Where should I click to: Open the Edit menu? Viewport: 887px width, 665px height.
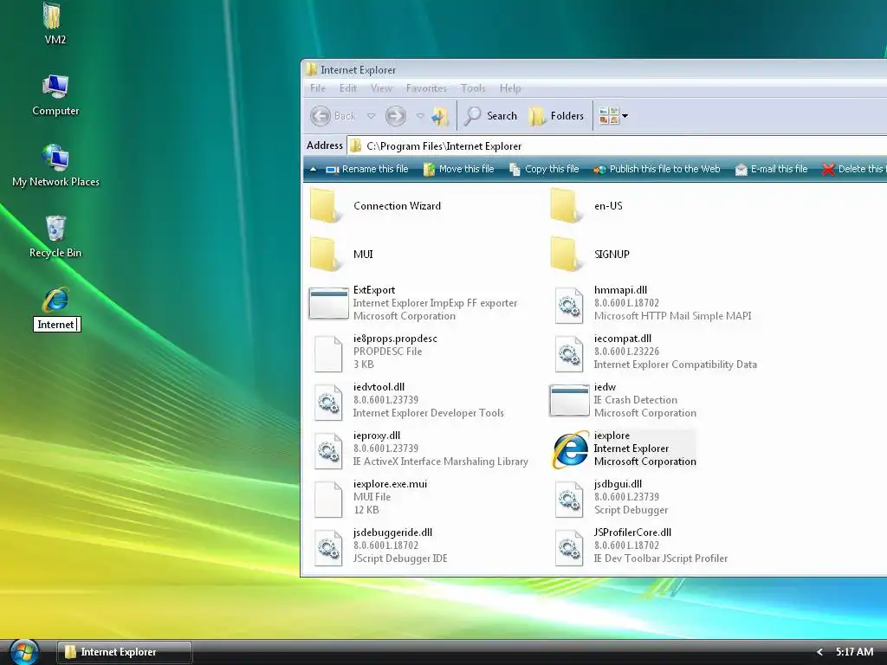coord(348,88)
